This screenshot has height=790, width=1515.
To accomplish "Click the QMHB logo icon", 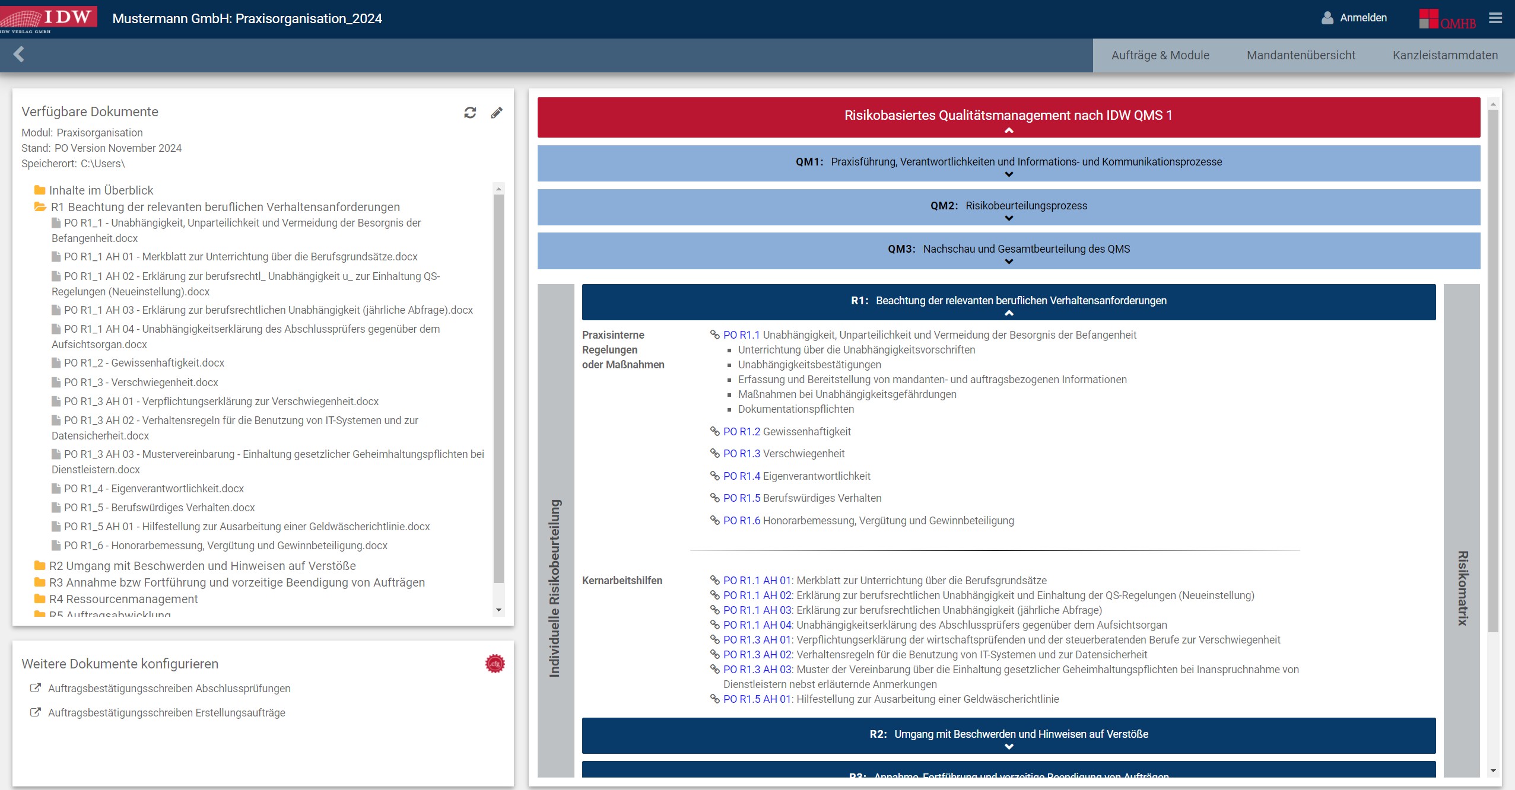I will pyautogui.click(x=1447, y=20).
